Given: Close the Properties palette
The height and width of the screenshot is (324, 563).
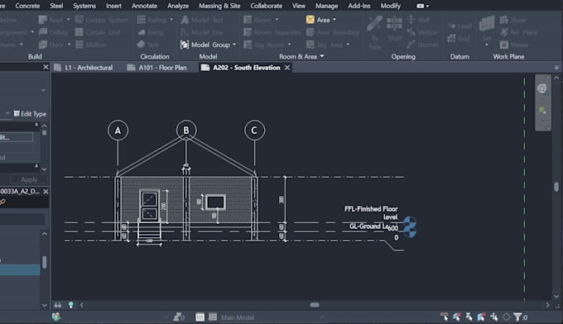Looking at the screenshot, I should pos(46,67).
